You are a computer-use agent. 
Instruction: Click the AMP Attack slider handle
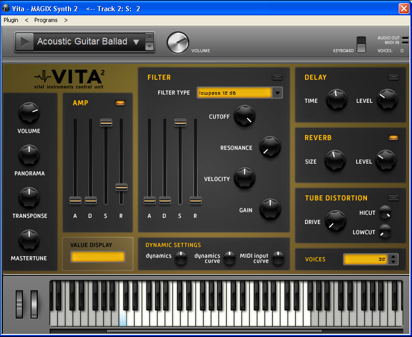click(75, 200)
